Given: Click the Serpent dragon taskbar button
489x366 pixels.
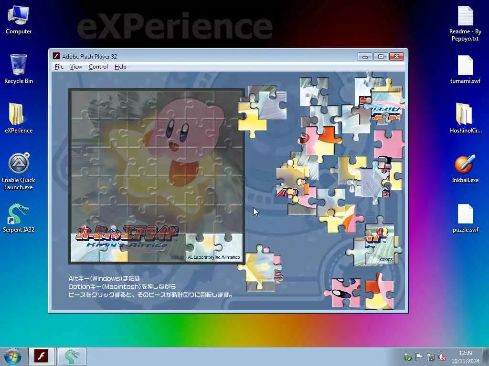Looking at the screenshot, I should click(x=72, y=356).
